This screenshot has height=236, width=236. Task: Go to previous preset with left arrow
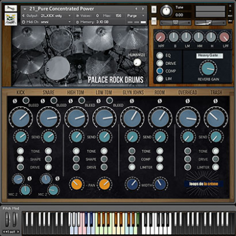click(x=136, y=9)
